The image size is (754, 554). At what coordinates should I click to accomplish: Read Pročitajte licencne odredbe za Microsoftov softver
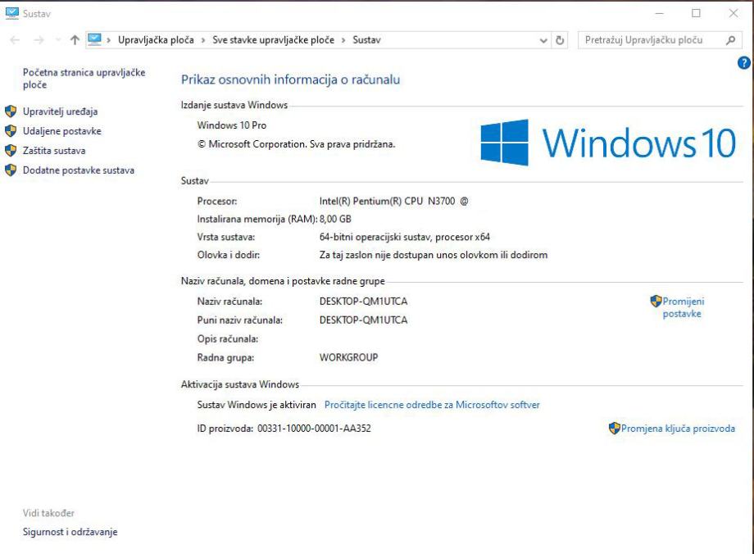click(x=432, y=405)
